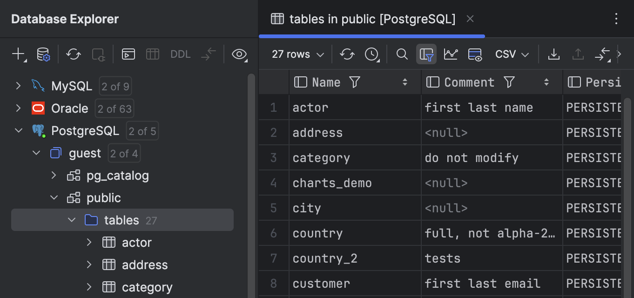Click the Deactivate data source icon
This screenshot has width=634, height=298.
coord(98,54)
